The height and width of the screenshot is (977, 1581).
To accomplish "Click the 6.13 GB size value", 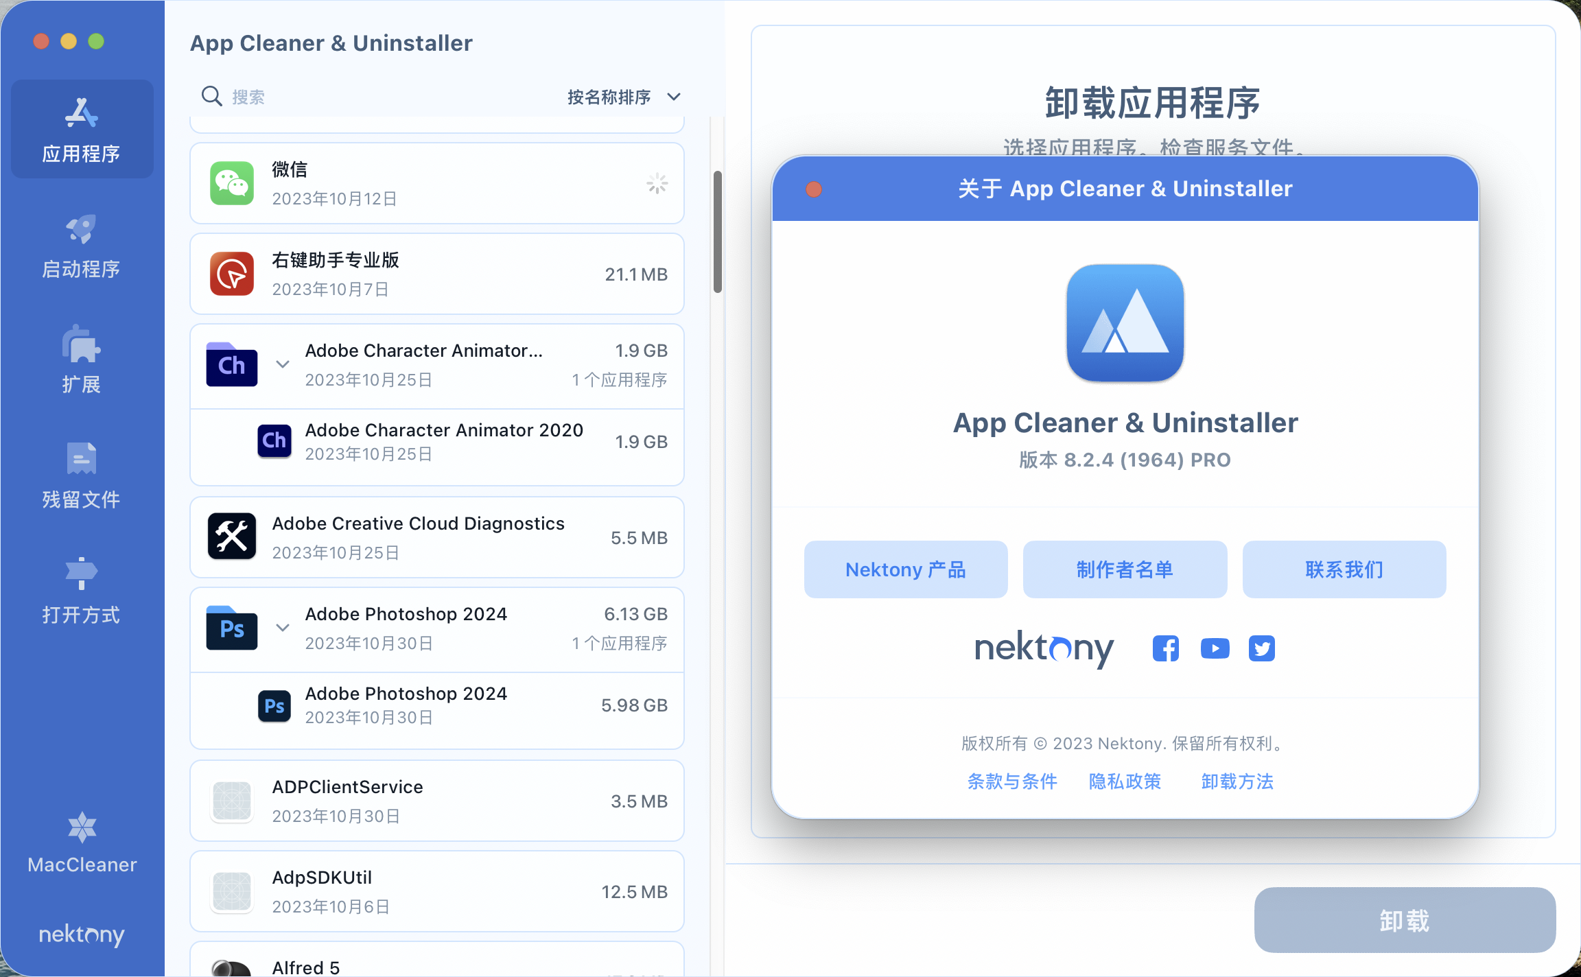I will pos(635,614).
